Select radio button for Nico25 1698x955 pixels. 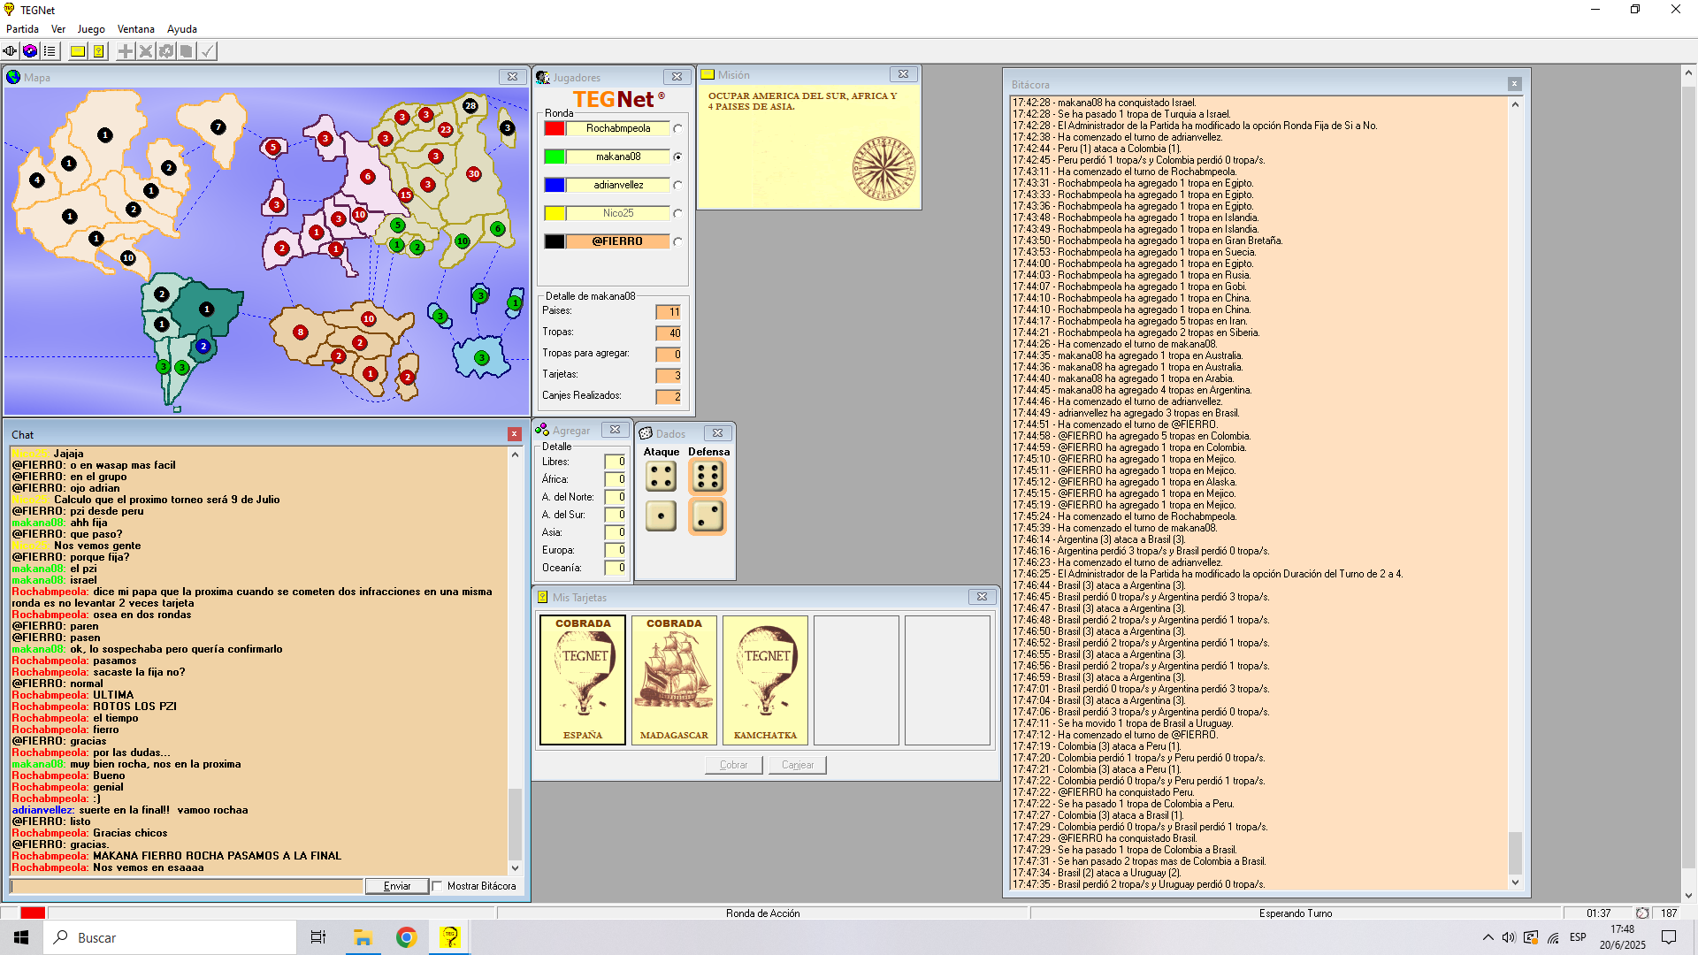click(x=678, y=213)
